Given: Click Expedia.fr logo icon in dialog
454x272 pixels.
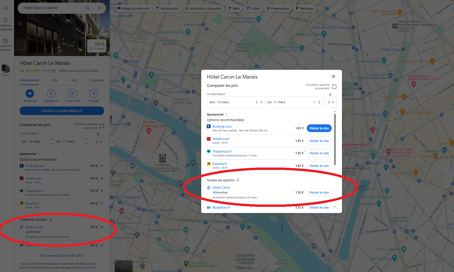Looking at the screenshot, I should tap(209, 164).
